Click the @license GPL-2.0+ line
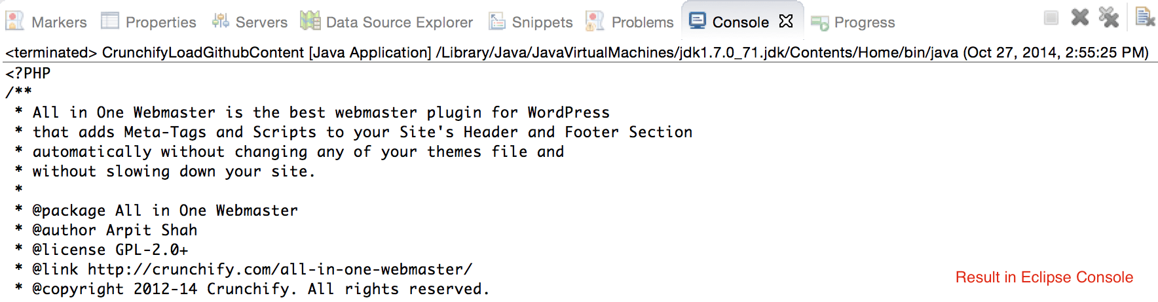The width and height of the screenshot is (1158, 302). [x=110, y=250]
